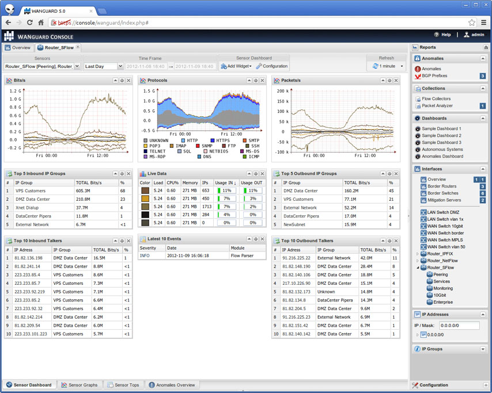Open the browser home page icon

coord(41,22)
